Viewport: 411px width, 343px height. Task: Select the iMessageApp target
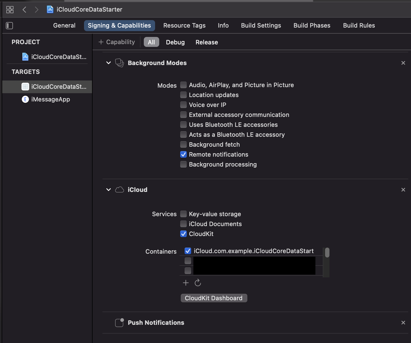coord(47,99)
